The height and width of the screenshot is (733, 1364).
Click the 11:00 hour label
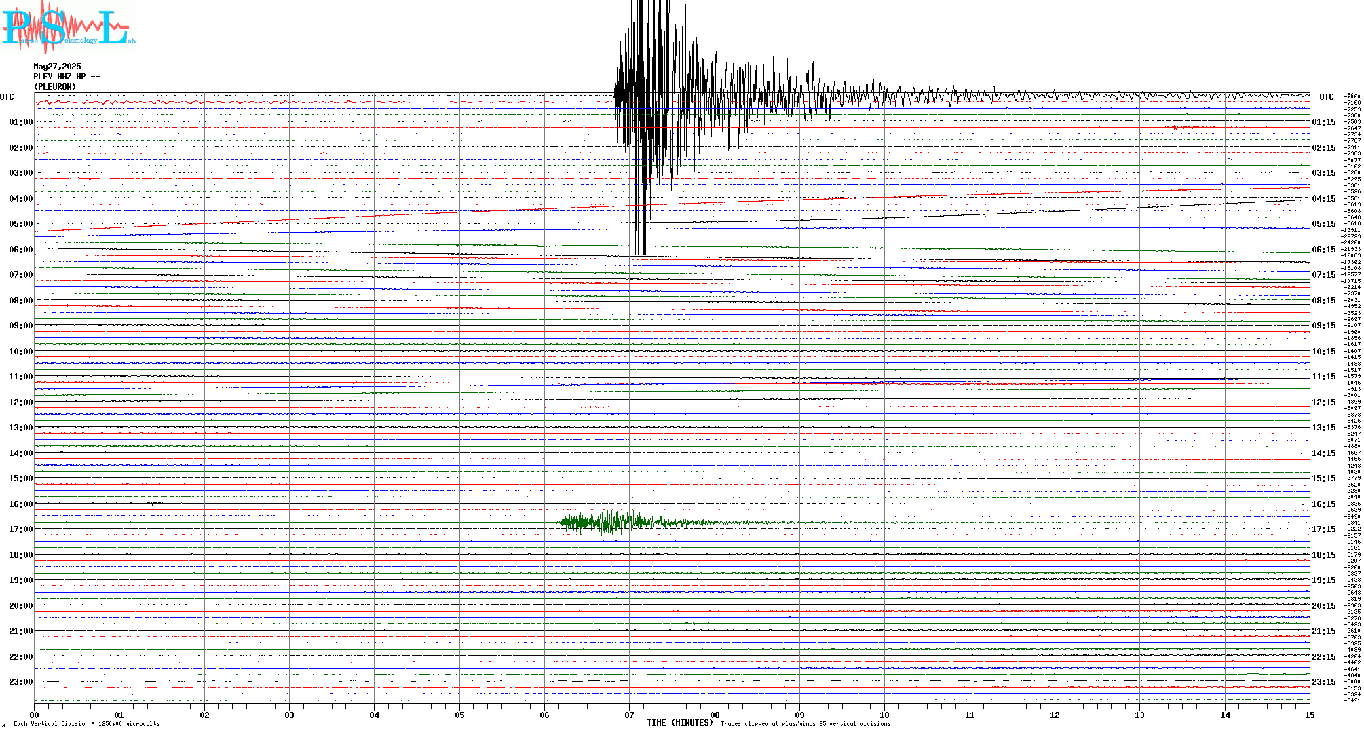[x=20, y=377]
